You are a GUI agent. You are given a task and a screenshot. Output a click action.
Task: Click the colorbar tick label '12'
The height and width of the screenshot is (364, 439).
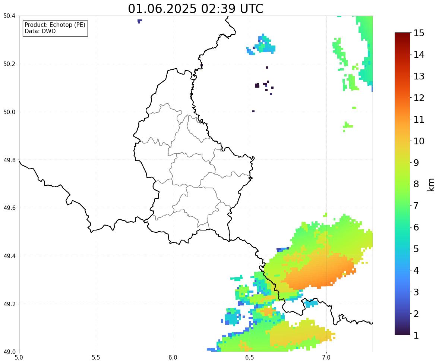(x=419, y=98)
